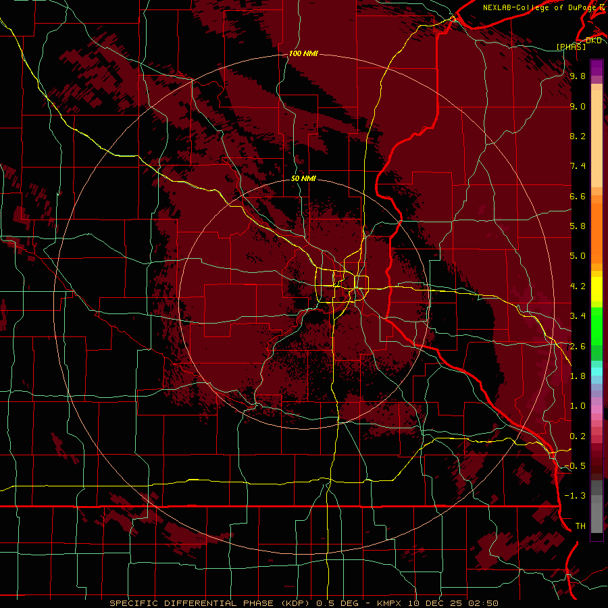Click the 5.8 color scale value
This screenshot has height=608, width=608.
[578, 226]
